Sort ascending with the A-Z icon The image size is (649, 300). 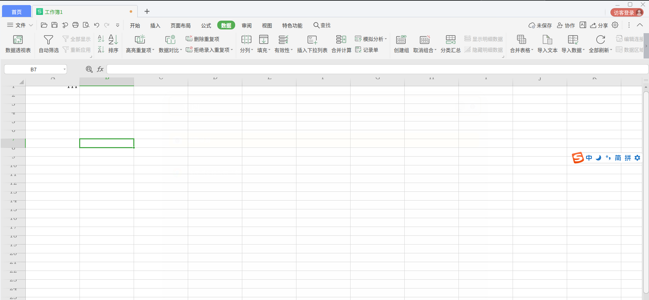[101, 39]
